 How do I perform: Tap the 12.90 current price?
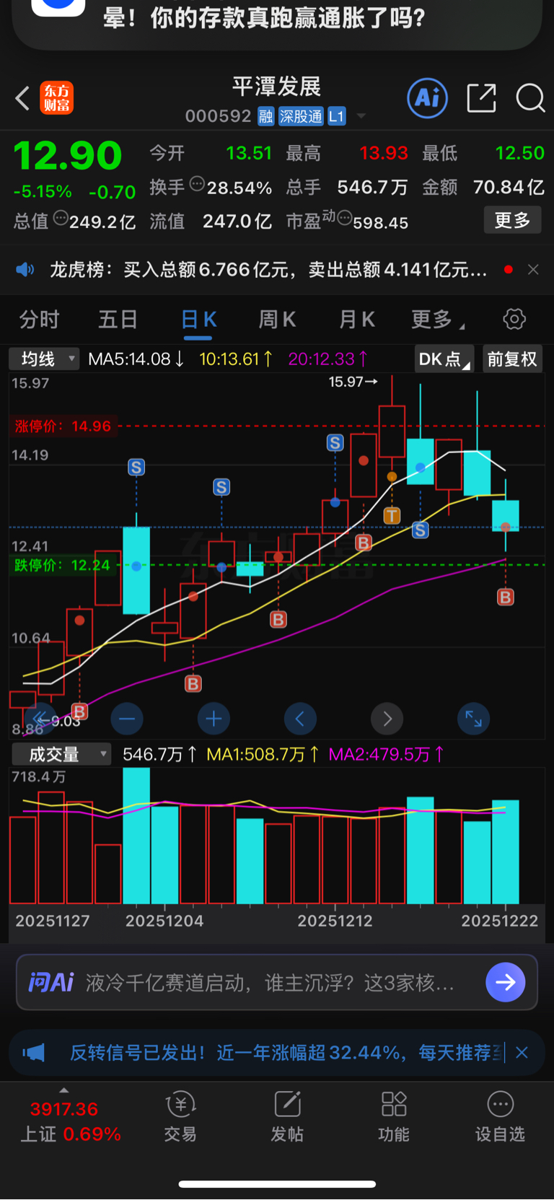click(x=68, y=156)
